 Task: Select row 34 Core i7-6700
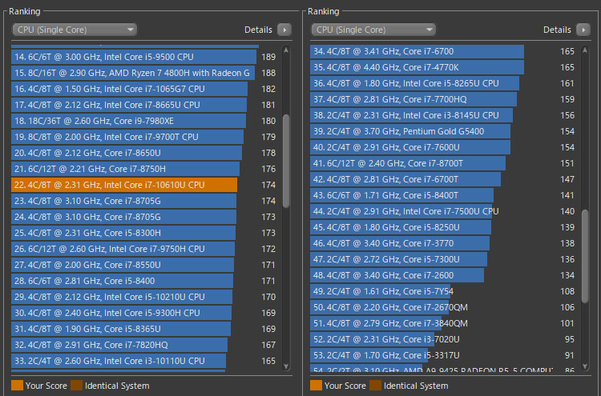[x=442, y=51]
